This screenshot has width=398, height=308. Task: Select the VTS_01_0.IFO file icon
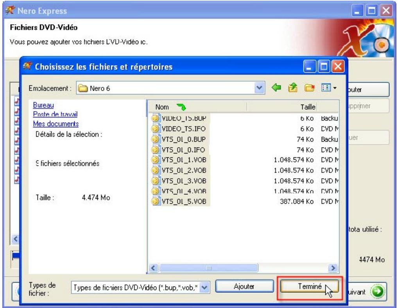155,150
